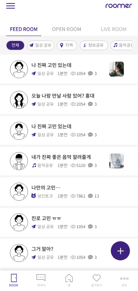The height and width of the screenshot is (291, 138).
Task: Open post 내가 진짜 좋은 음악 알려줄게
Action: [69, 161]
